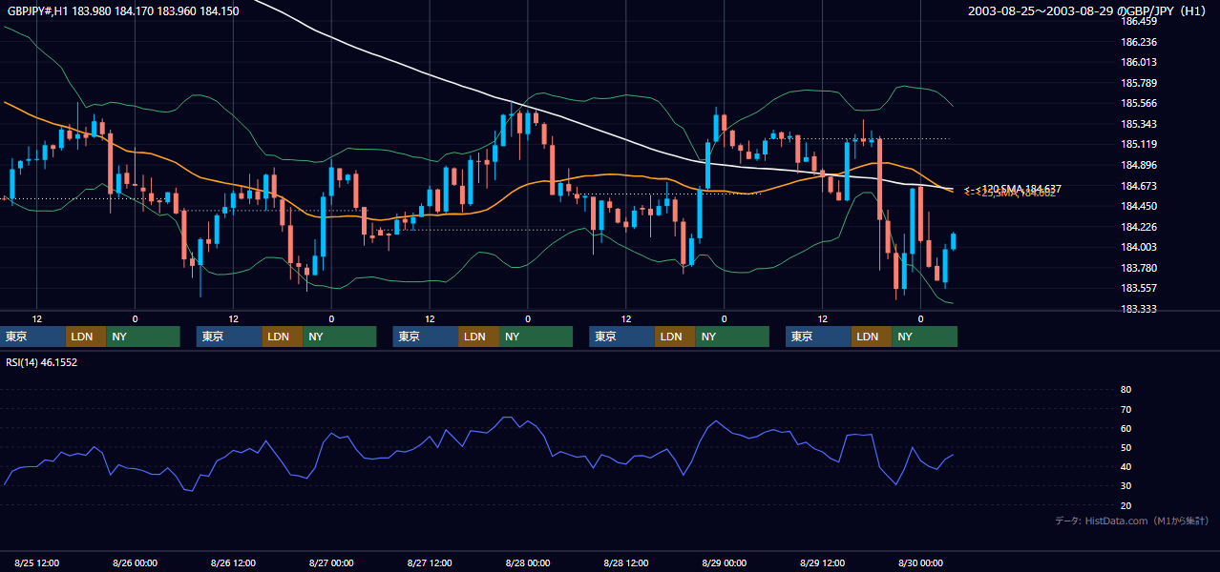
Task: Click the RSI level 30 axis label
Action: point(1125,486)
